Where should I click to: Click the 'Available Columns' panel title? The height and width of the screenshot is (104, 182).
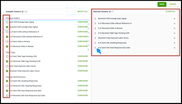[x=13, y=12]
